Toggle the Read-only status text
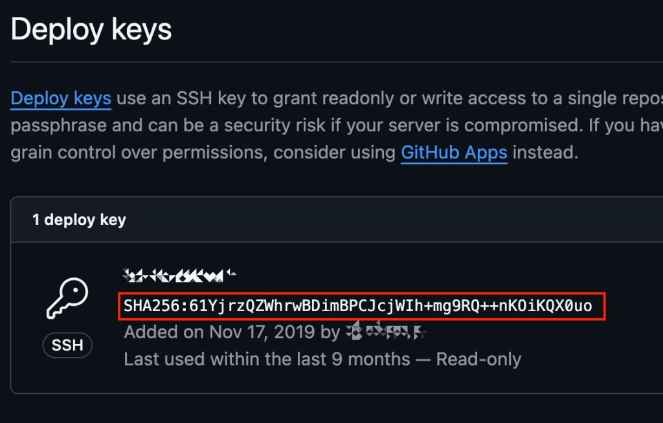 [x=478, y=359]
